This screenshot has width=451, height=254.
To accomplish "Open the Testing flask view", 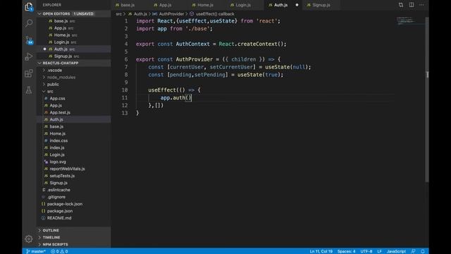I will (x=29, y=90).
